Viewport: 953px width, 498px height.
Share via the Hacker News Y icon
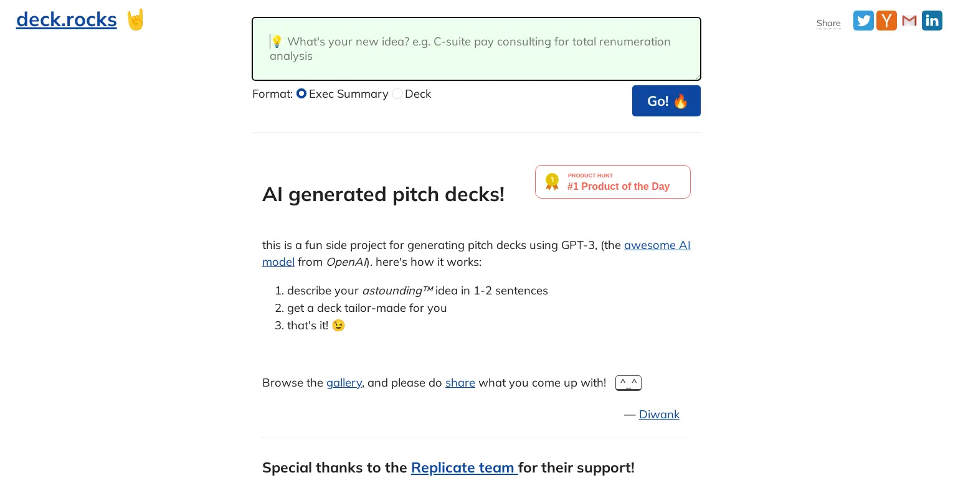886,20
